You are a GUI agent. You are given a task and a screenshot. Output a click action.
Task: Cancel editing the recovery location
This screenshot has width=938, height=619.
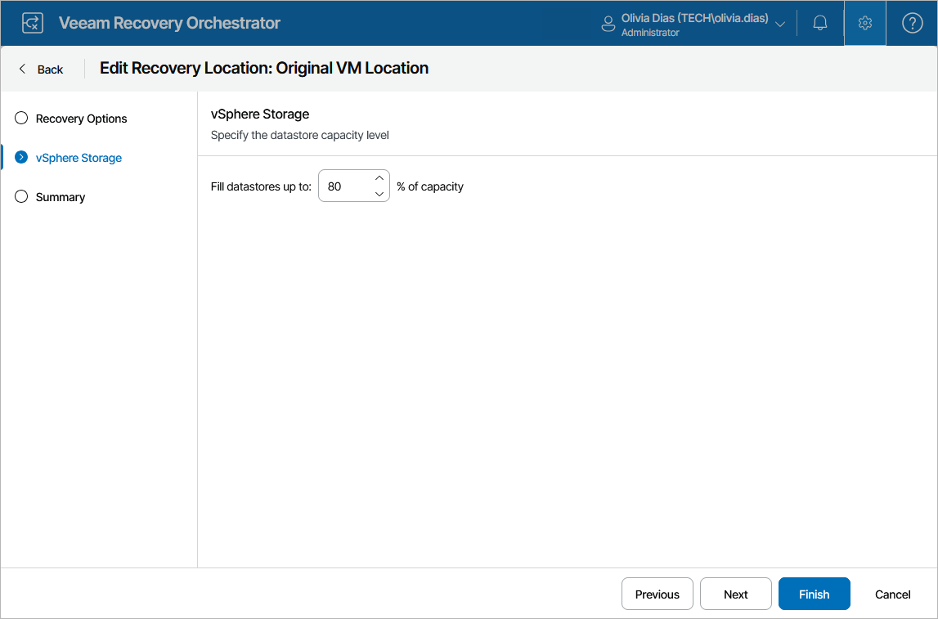click(x=892, y=594)
